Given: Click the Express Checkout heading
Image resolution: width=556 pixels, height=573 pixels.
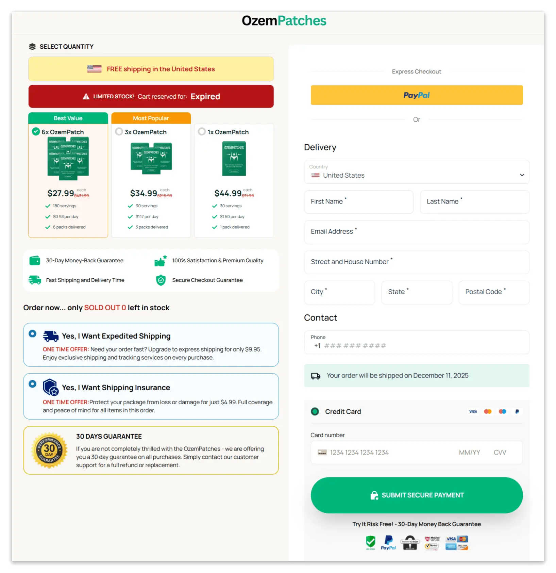Looking at the screenshot, I should pos(416,71).
